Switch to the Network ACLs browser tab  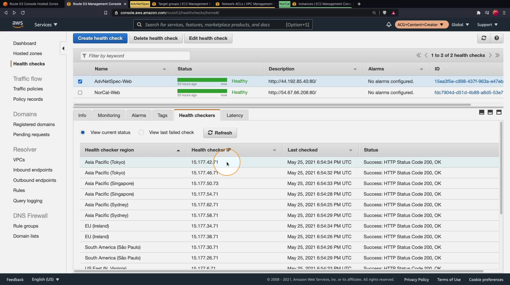pyautogui.click(x=245, y=4)
